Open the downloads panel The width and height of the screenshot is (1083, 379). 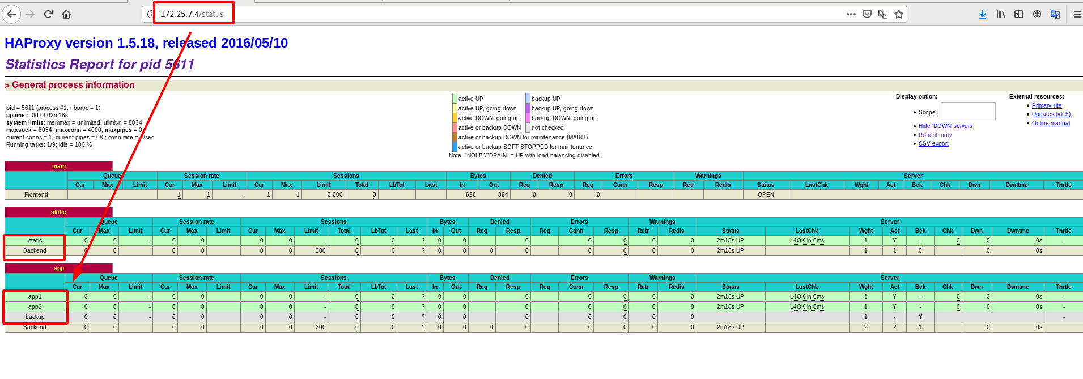point(983,14)
